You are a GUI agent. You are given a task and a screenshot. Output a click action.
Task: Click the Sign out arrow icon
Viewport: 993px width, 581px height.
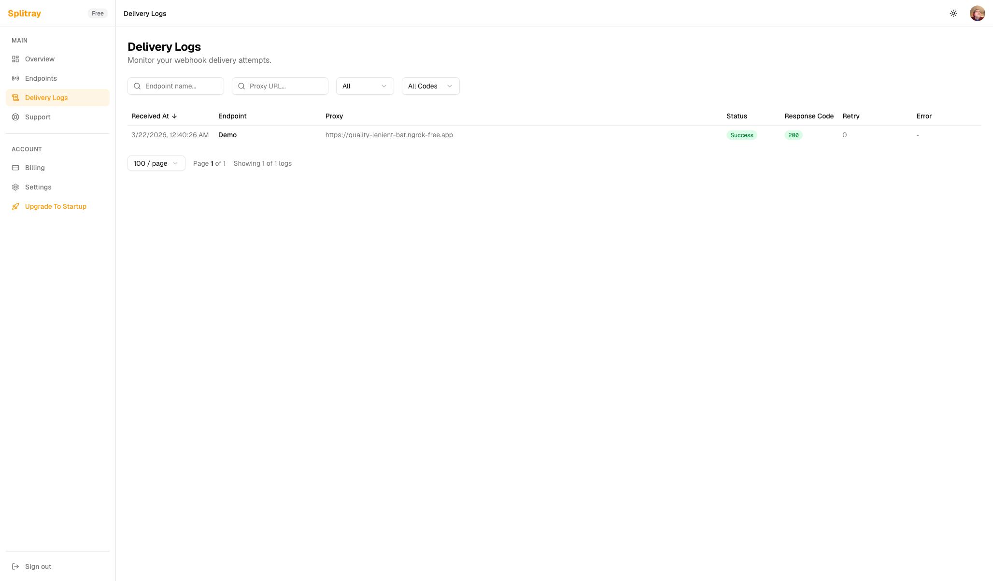15,566
